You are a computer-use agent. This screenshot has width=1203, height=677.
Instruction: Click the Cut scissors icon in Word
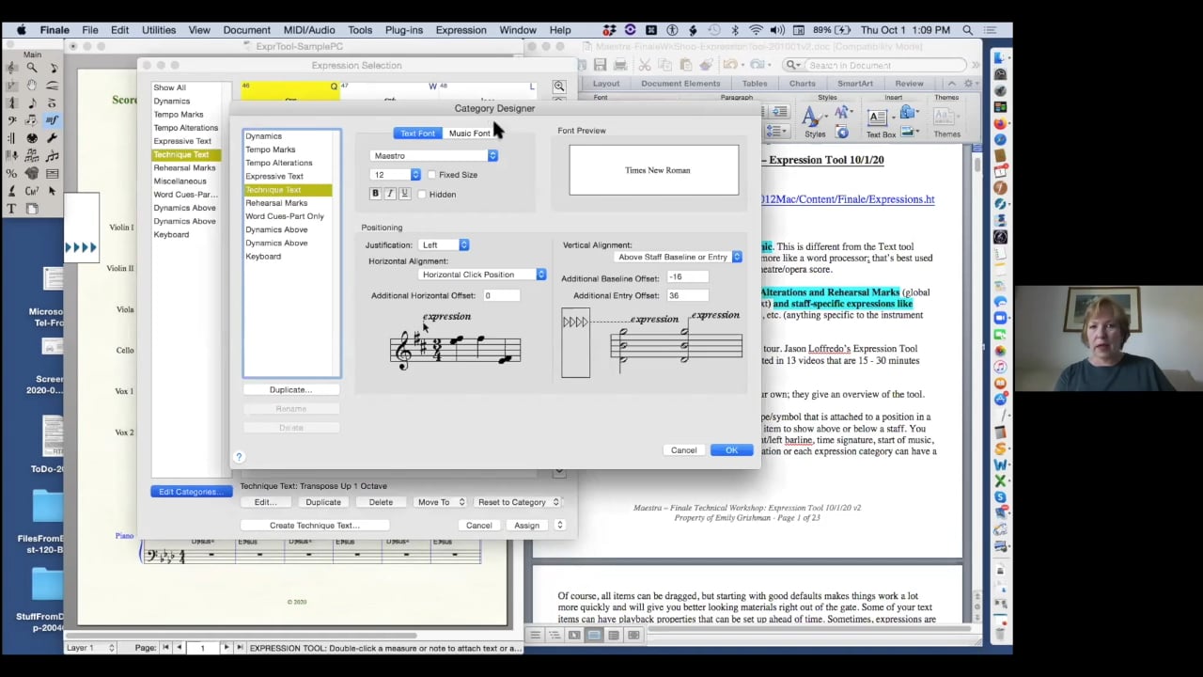click(x=645, y=65)
